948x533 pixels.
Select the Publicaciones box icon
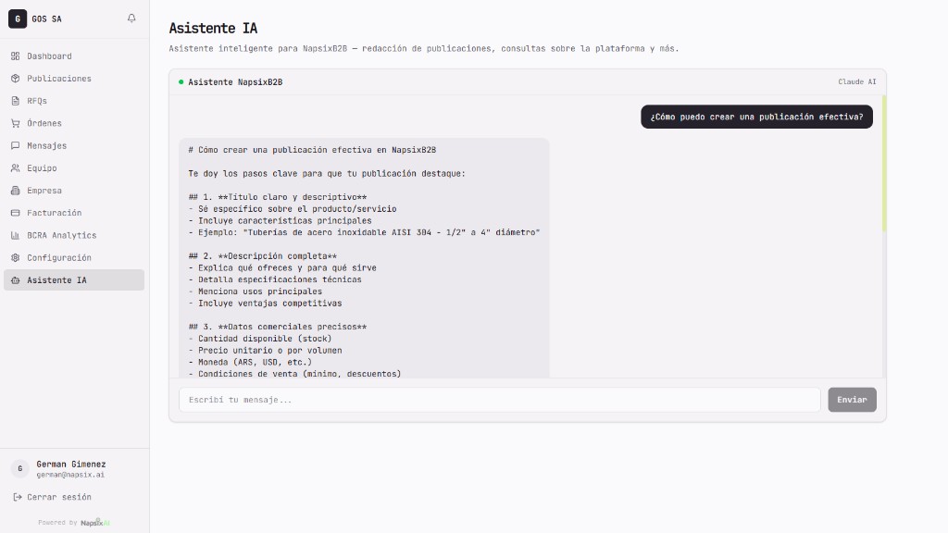point(16,79)
